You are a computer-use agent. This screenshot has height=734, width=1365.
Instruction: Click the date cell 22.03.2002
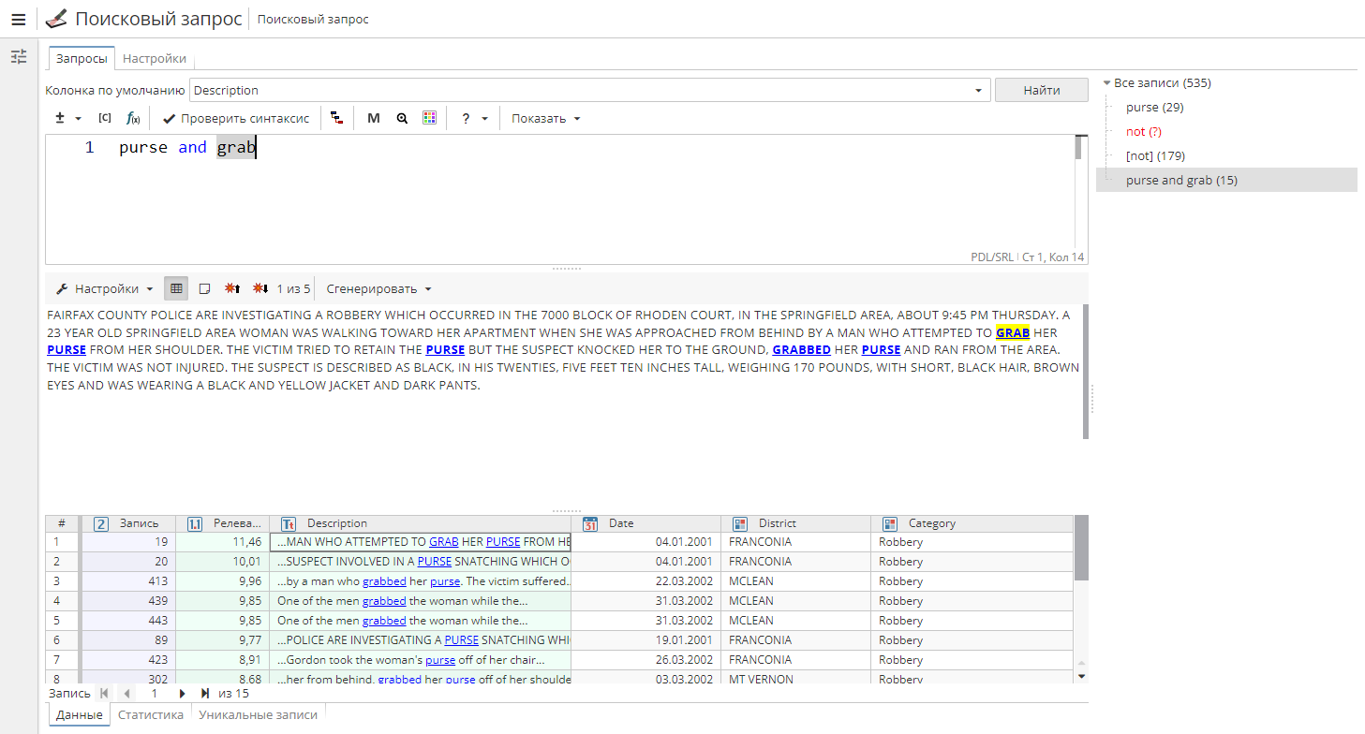[645, 581]
